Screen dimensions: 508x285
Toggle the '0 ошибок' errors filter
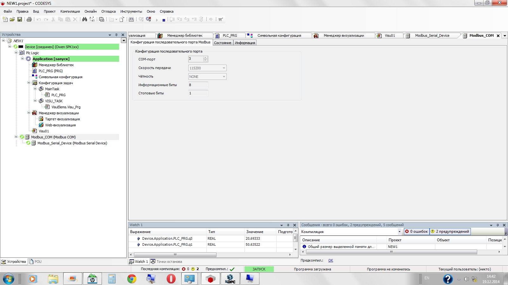coord(416,231)
